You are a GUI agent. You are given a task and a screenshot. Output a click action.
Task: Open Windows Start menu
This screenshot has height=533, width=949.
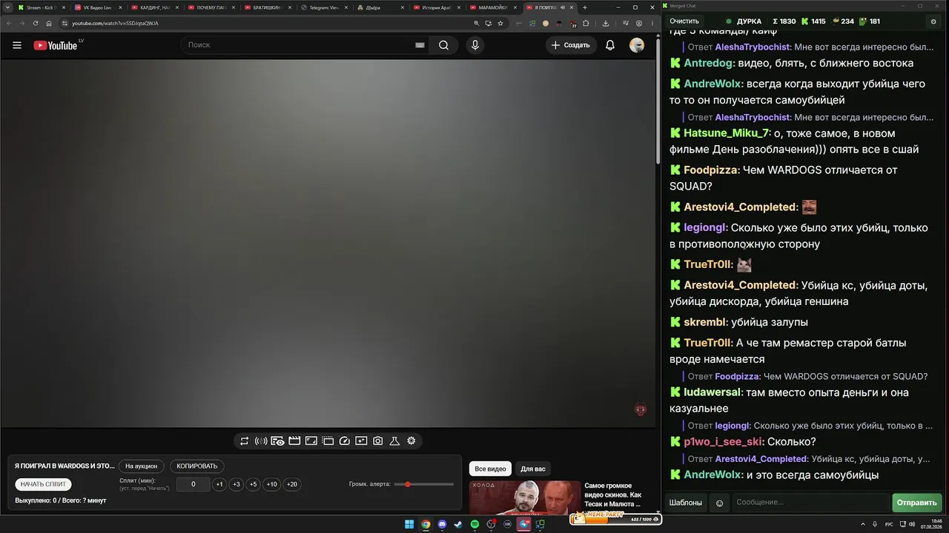409,525
